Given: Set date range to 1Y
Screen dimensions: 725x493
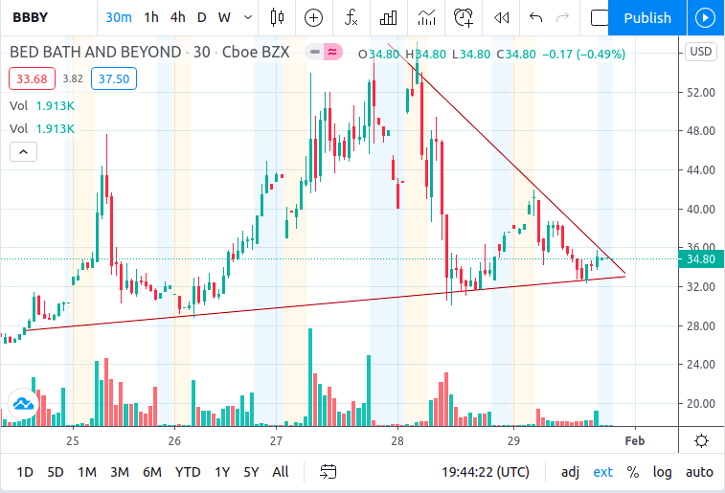Looking at the screenshot, I should point(222,472).
